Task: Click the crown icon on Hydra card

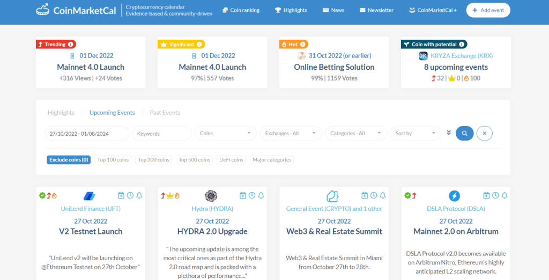Action: pyautogui.click(x=170, y=196)
